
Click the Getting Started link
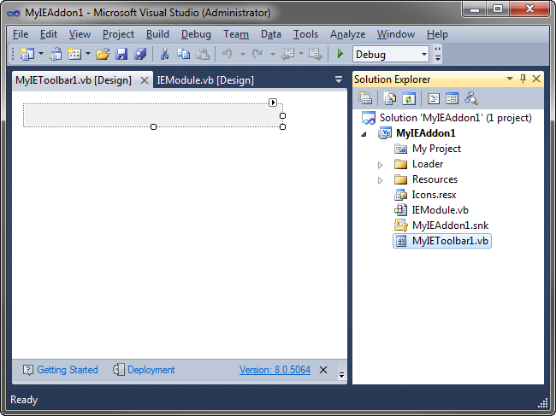pos(68,370)
